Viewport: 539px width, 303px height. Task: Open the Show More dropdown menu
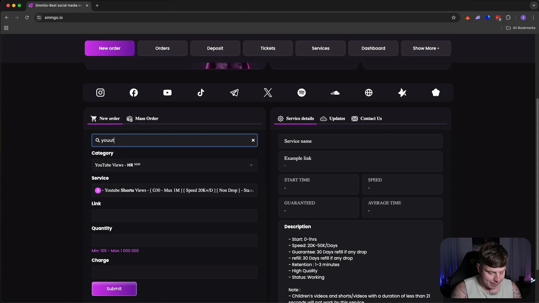pyautogui.click(x=426, y=48)
